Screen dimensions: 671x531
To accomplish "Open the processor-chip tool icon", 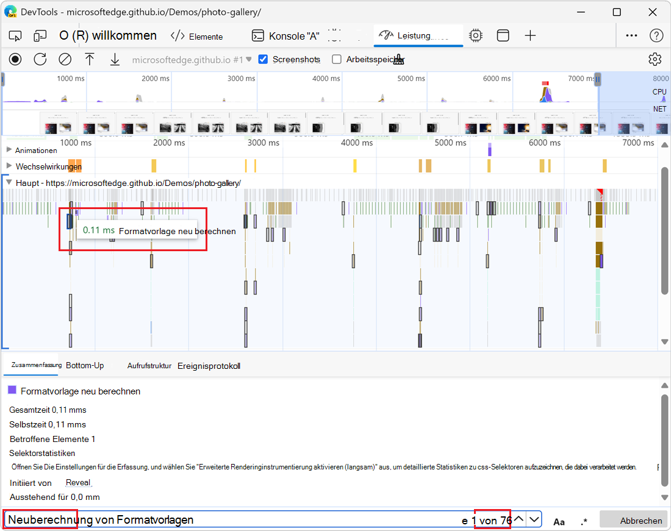I will (x=475, y=35).
